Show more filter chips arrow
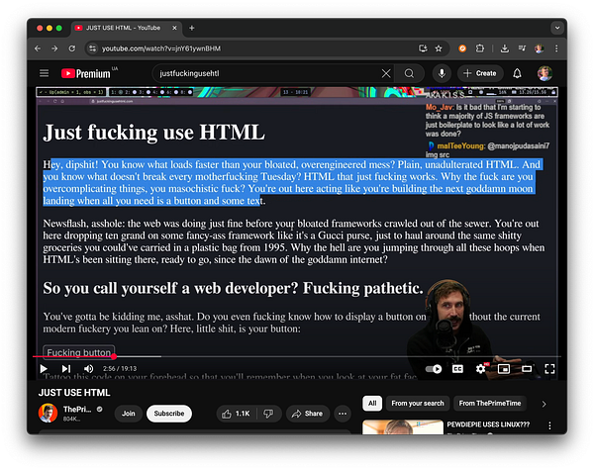 pos(544,404)
